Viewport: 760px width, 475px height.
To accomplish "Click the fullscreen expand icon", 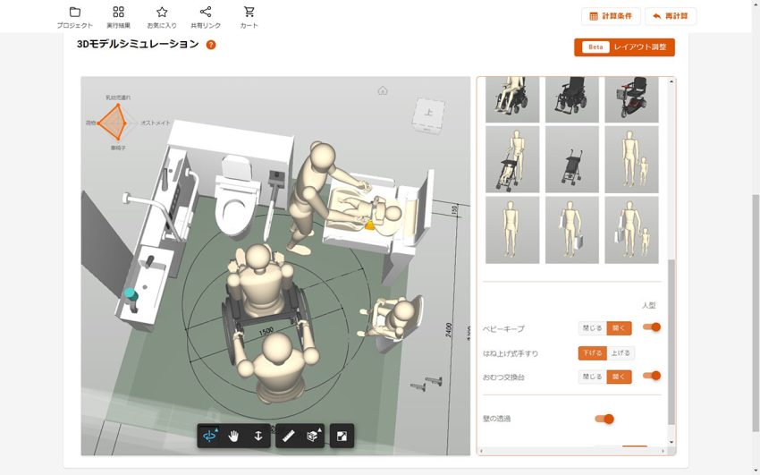I will [x=342, y=436].
